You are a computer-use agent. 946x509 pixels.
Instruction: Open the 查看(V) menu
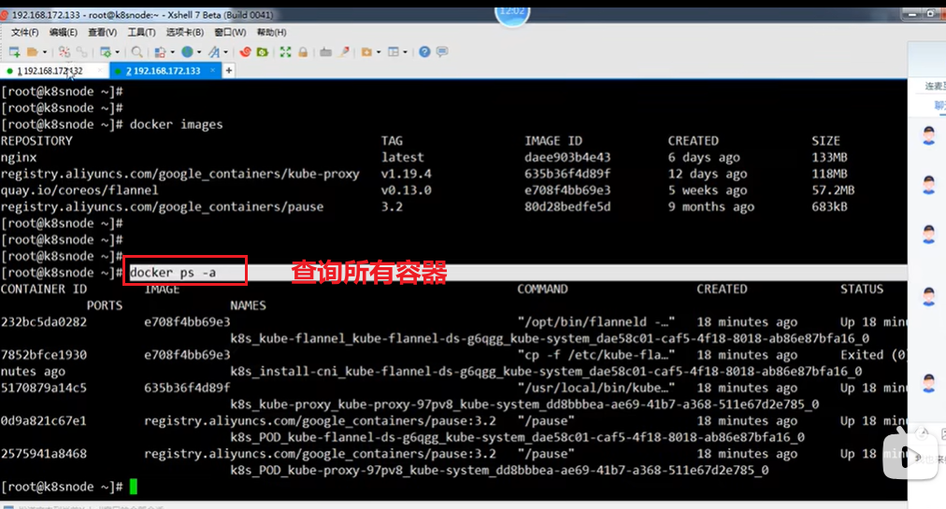point(102,32)
